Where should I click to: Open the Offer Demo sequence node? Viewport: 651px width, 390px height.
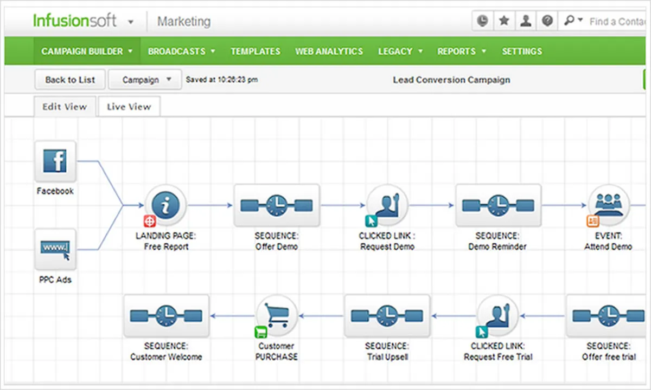(277, 205)
